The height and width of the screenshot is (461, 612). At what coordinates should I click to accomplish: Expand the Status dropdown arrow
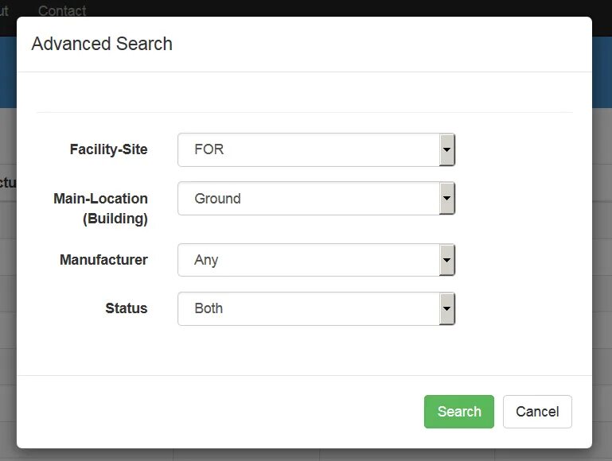(446, 308)
